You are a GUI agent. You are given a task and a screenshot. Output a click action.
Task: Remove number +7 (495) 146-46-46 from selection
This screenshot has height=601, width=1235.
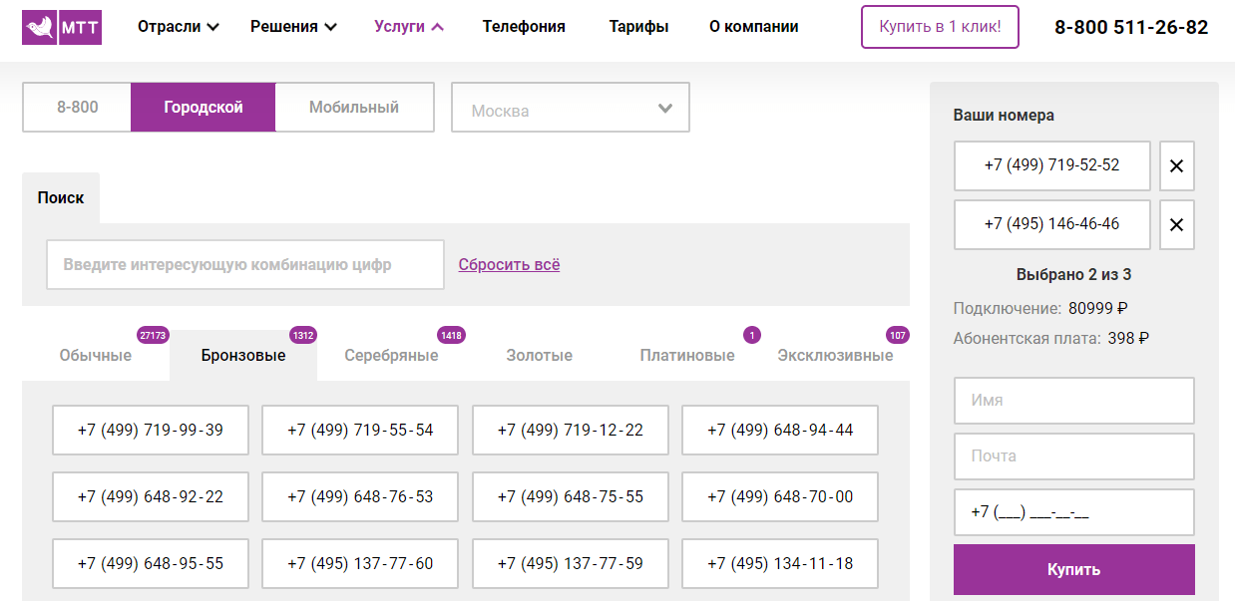coord(1176,224)
